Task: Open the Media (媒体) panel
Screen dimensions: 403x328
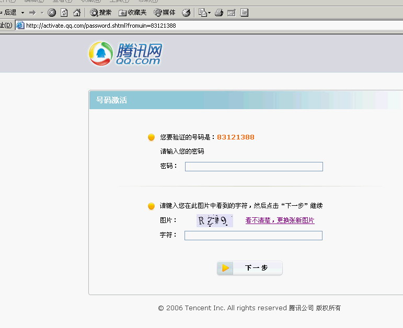Action: [165, 13]
